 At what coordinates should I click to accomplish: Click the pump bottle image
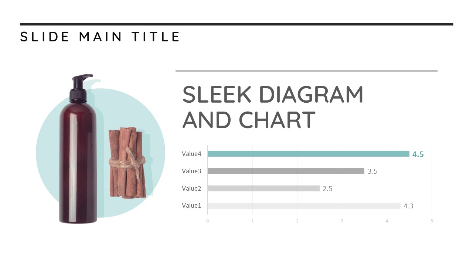(78, 149)
